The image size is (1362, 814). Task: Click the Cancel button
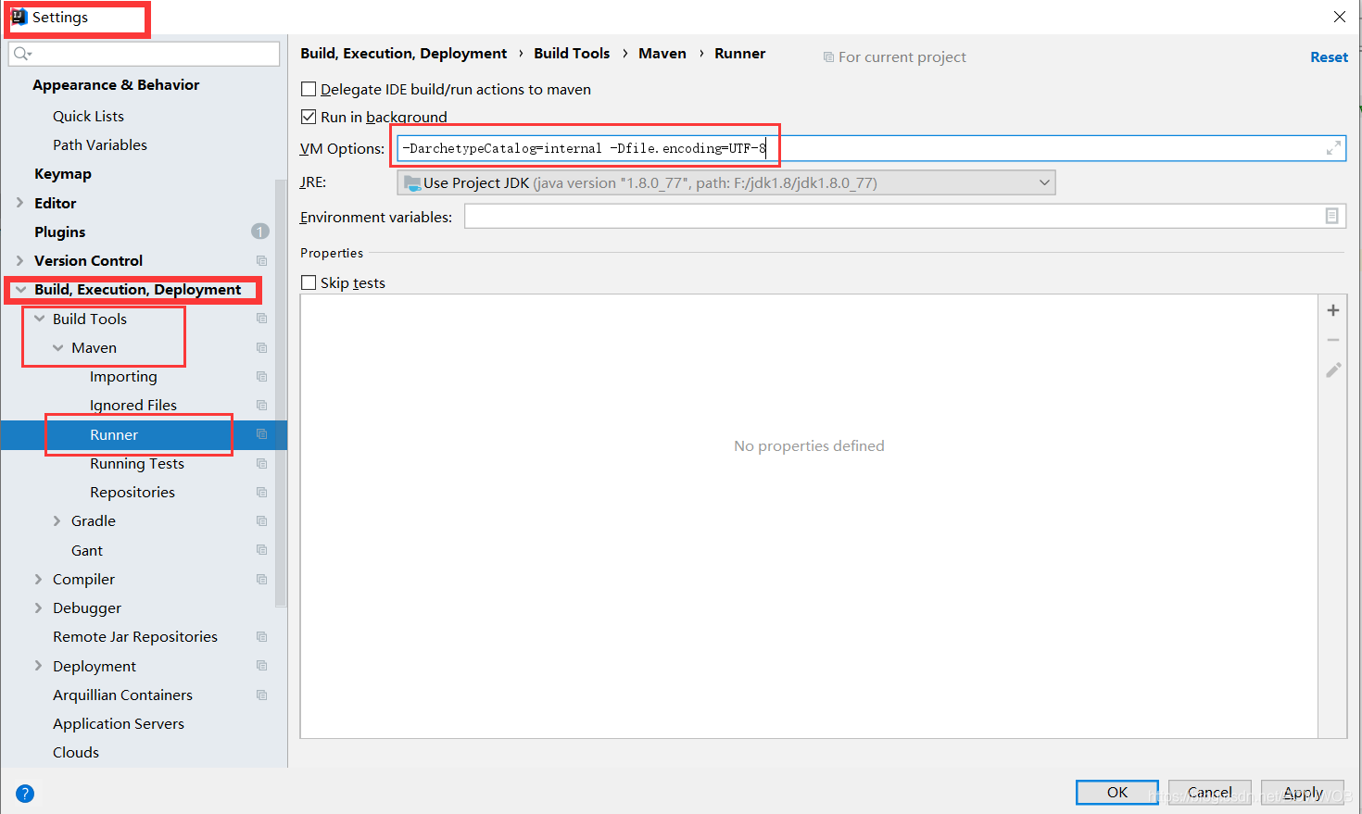point(1210,793)
